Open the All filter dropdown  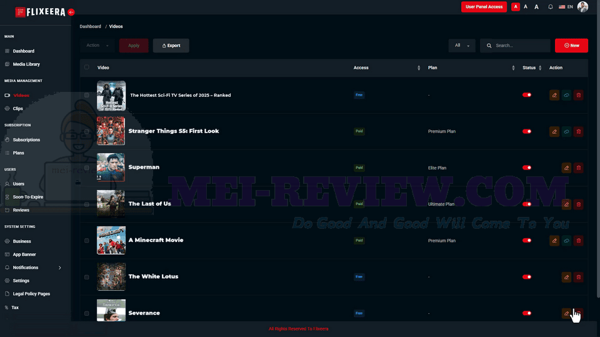click(x=462, y=45)
